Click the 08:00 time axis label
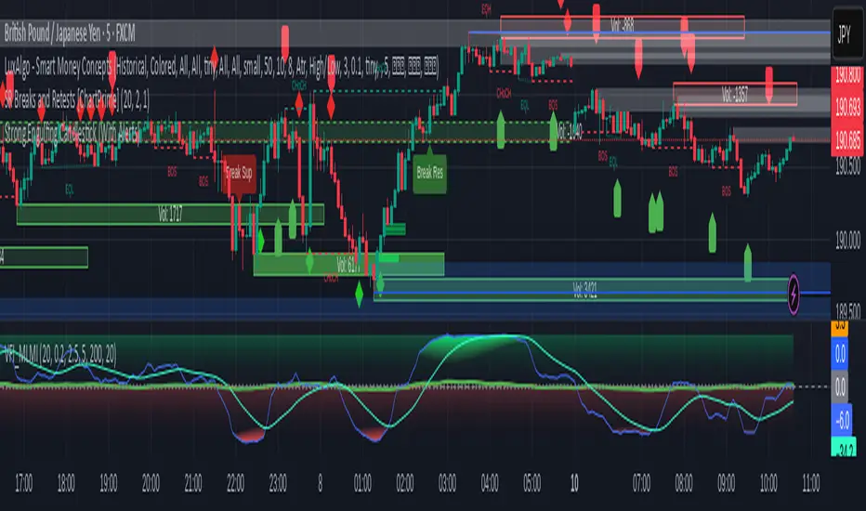 tap(684, 483)
